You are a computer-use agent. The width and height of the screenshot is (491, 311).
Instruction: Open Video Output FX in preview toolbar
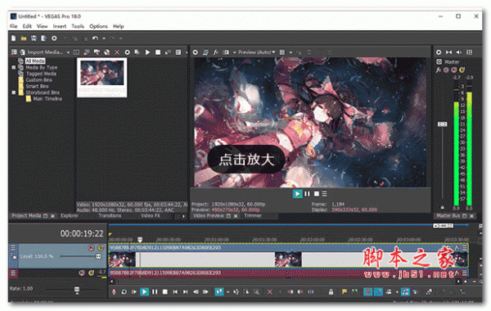pyautogui.click(x=215, y=52)
